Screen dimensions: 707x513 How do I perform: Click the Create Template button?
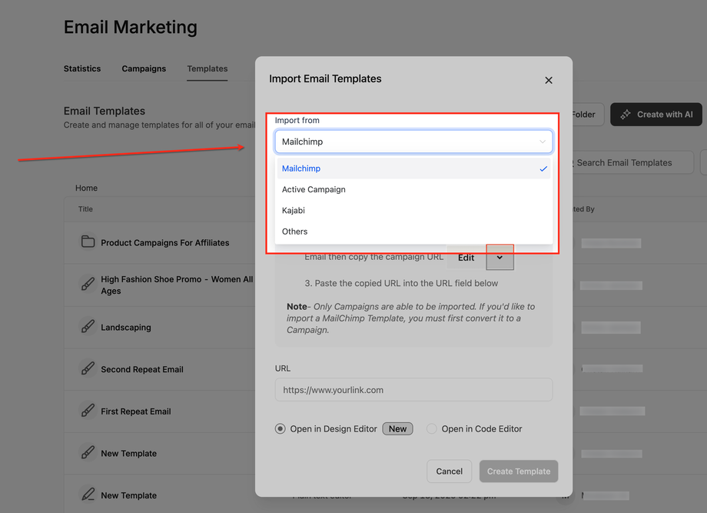[x=519, y=471]
